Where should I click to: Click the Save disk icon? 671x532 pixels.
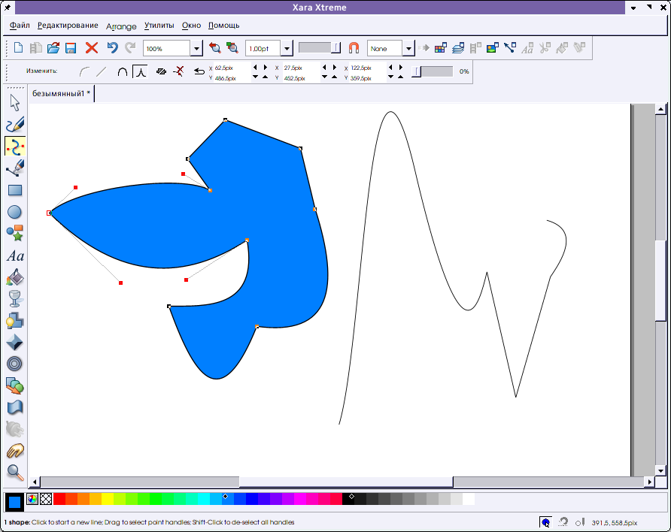(x=71, y=48)
